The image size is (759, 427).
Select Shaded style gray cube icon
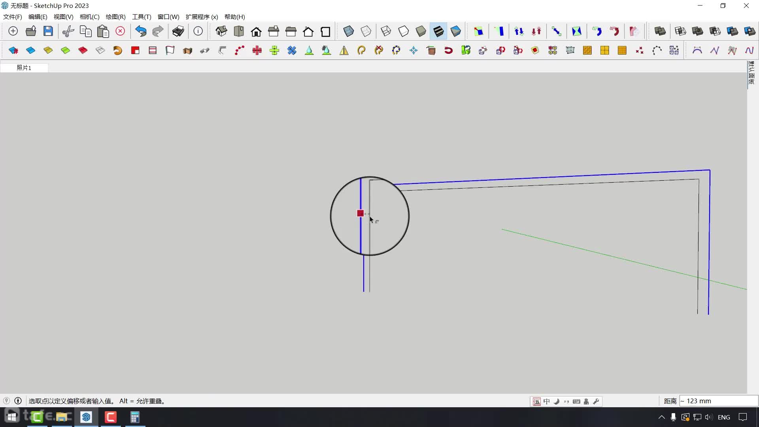[421, 31]
